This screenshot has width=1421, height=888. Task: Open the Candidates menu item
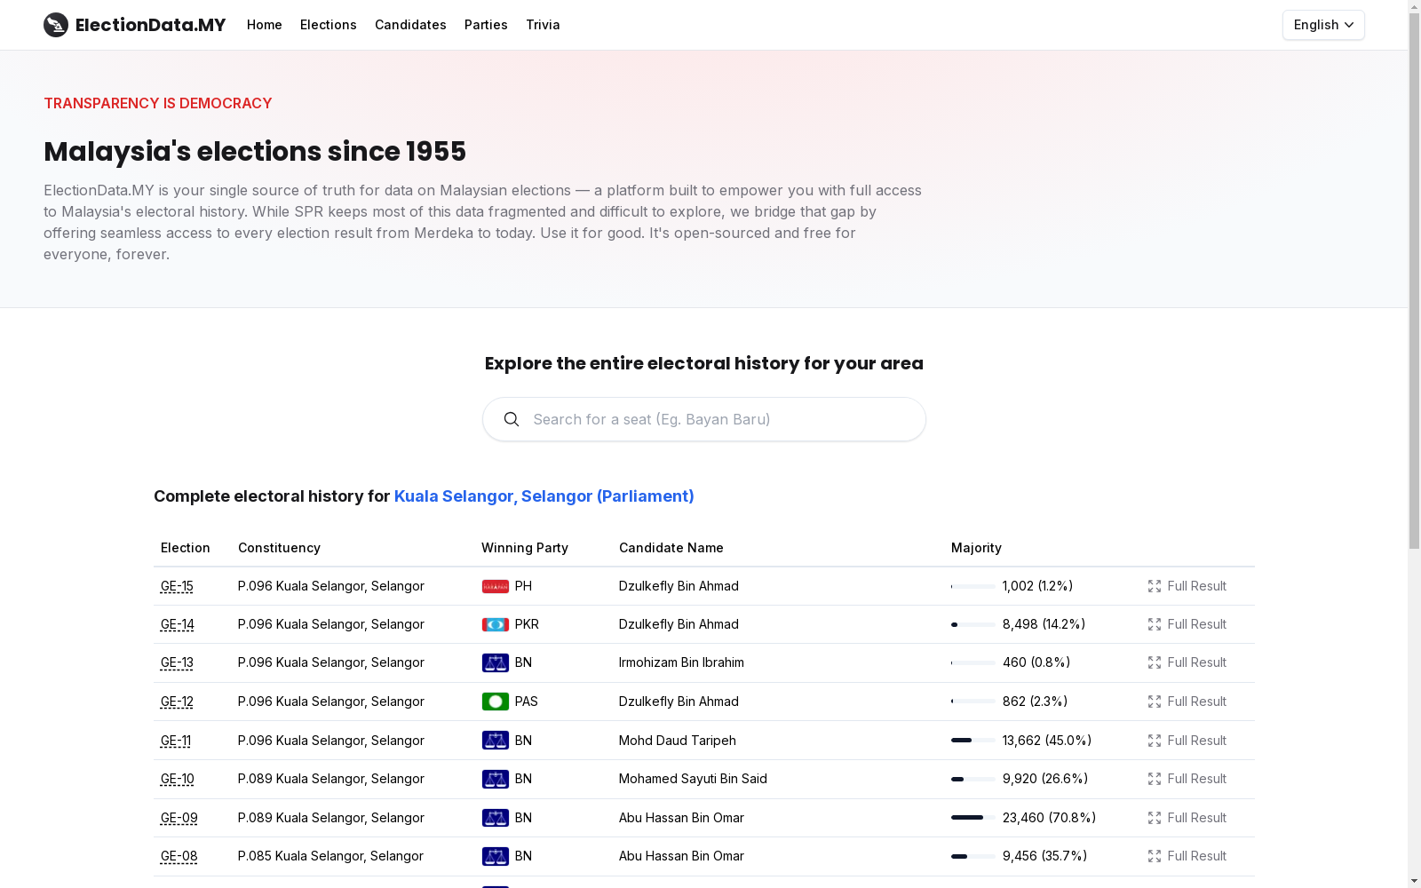410,25
